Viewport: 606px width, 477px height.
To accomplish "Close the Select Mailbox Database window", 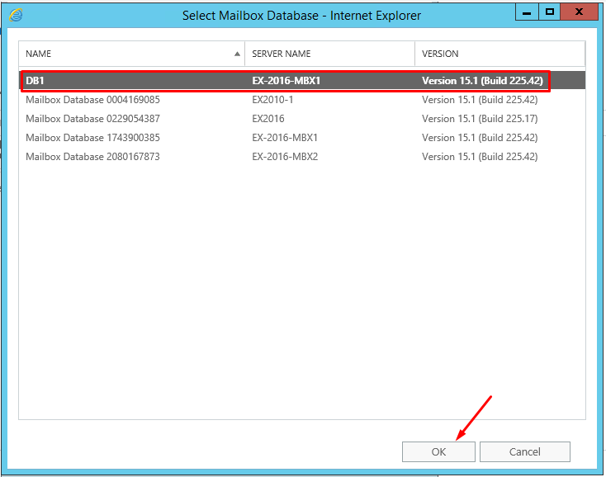I will tap(579, 12).
